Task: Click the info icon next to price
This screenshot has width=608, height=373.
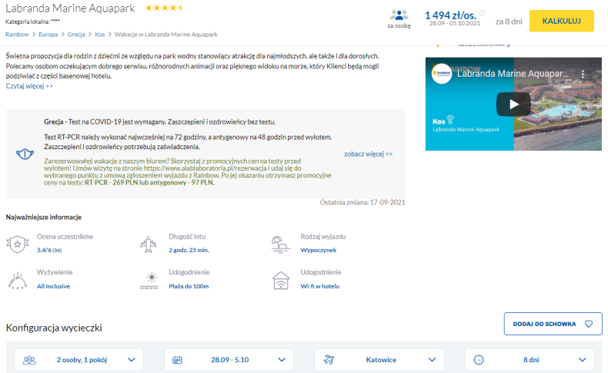Action: (x=483, y=13)
